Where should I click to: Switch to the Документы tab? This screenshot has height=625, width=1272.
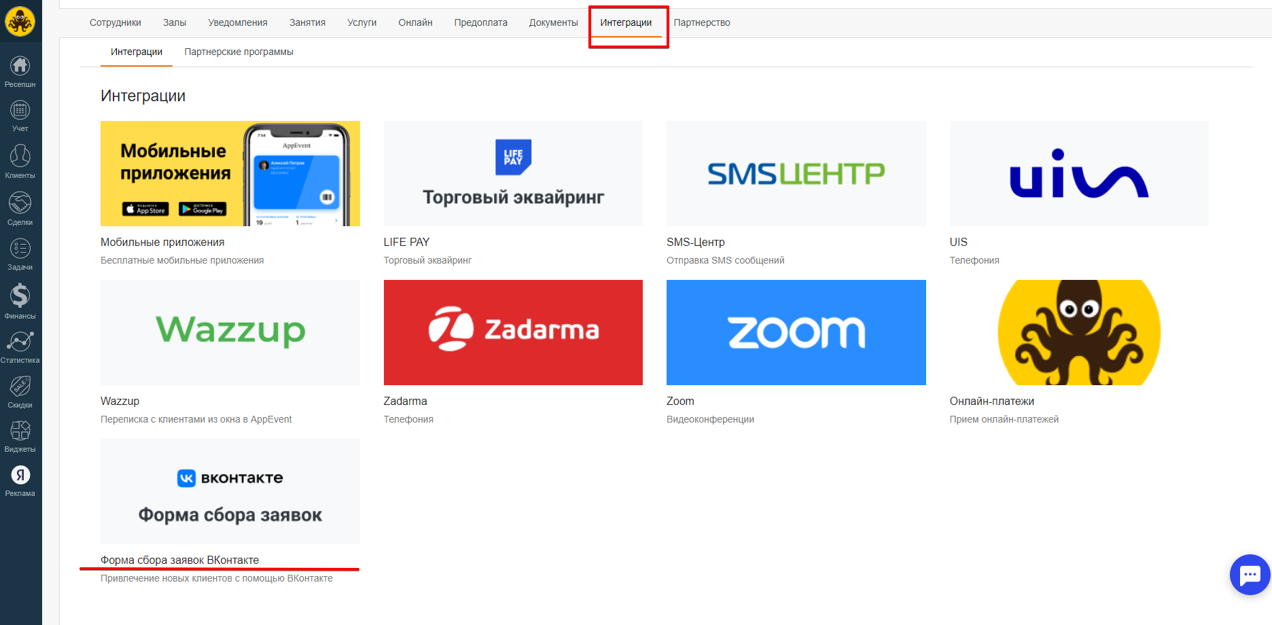[554, 22]
